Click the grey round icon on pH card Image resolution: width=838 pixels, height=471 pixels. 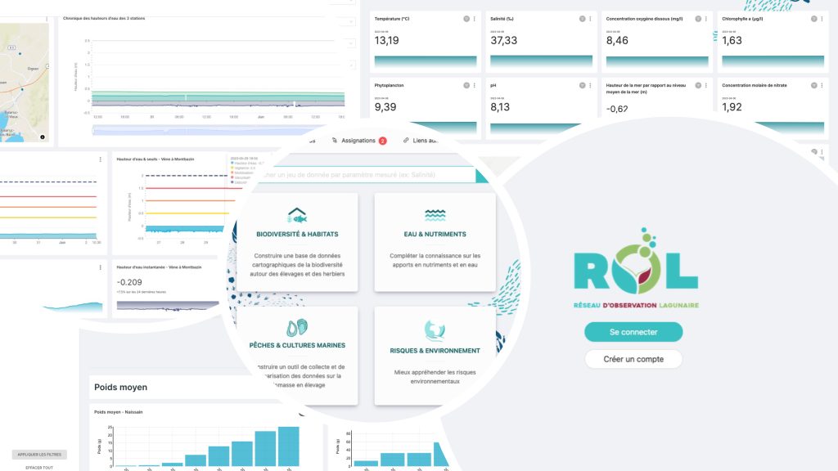(x=583, y=85)
